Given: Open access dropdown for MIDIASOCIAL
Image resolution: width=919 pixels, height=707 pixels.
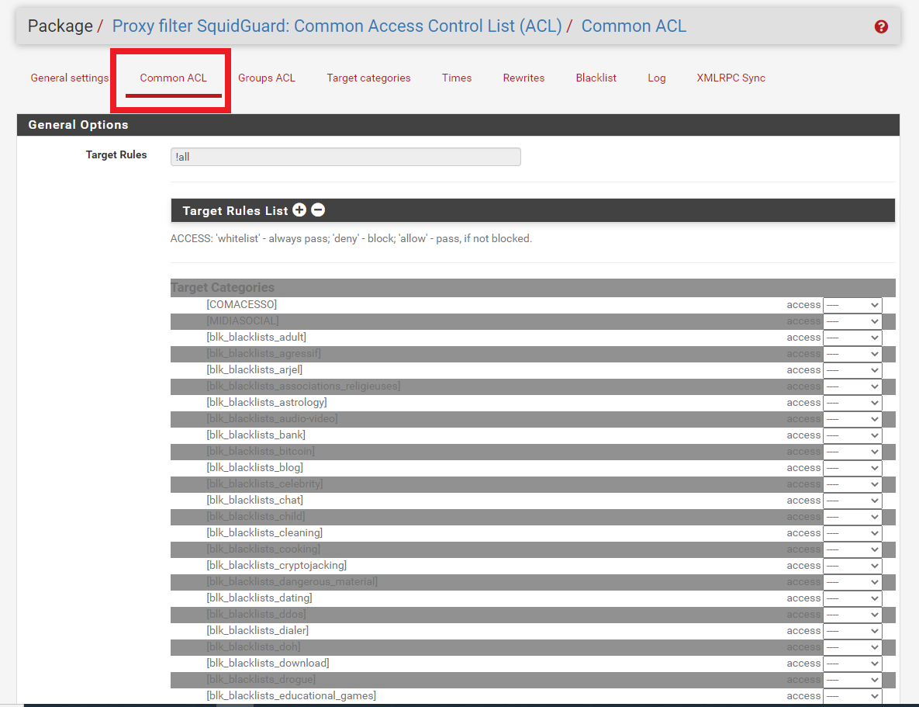Looking at the screenshot, I should coord(852,321).
